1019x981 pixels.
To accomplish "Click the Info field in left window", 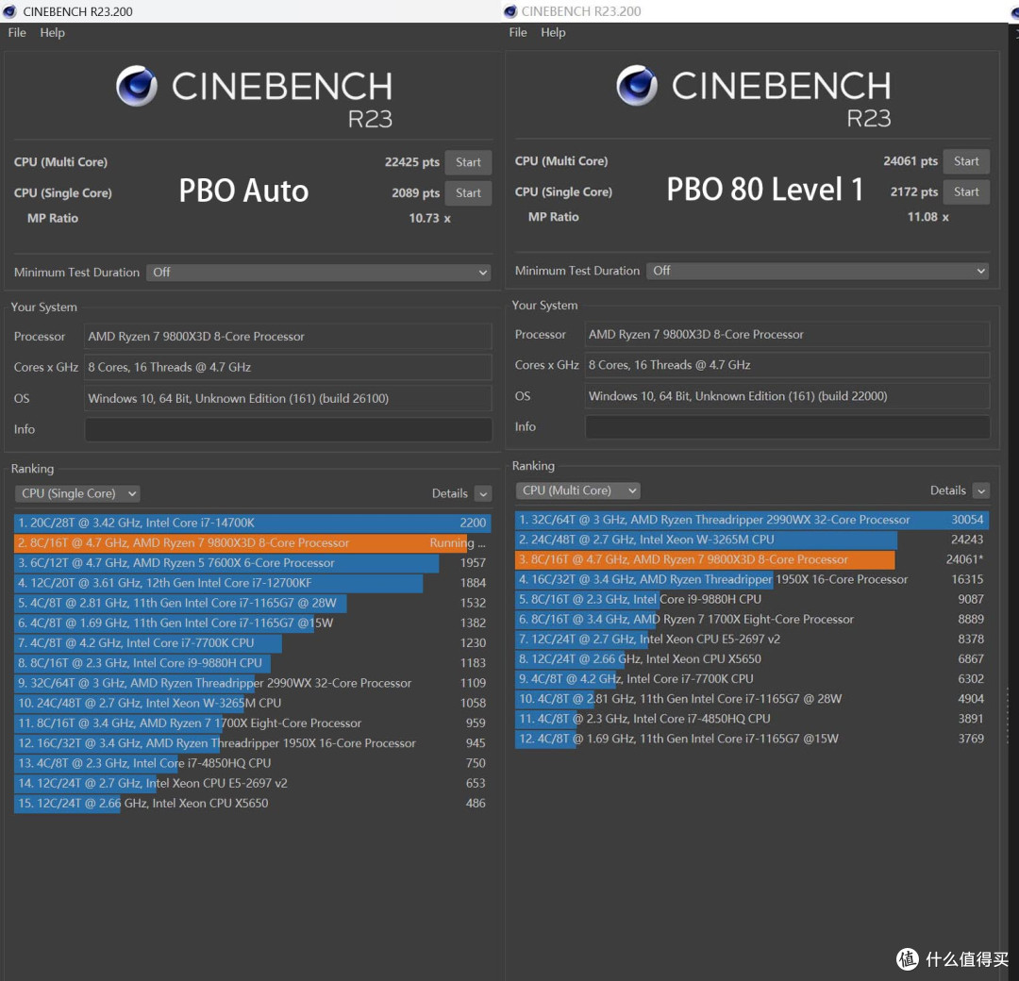I will point(288,429).
